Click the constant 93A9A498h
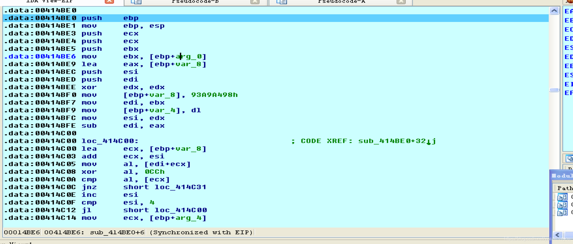 (214, 95)
